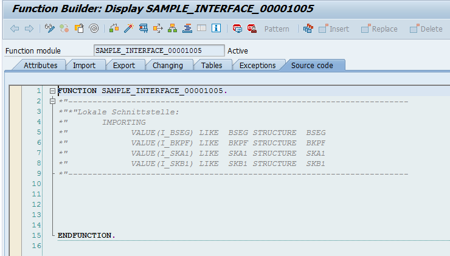Set session breakpoint icon
The width and height of the screenshot is (450, 256).
point(237,29)
